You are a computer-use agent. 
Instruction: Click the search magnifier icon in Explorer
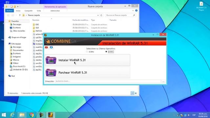tap(134, 15)
